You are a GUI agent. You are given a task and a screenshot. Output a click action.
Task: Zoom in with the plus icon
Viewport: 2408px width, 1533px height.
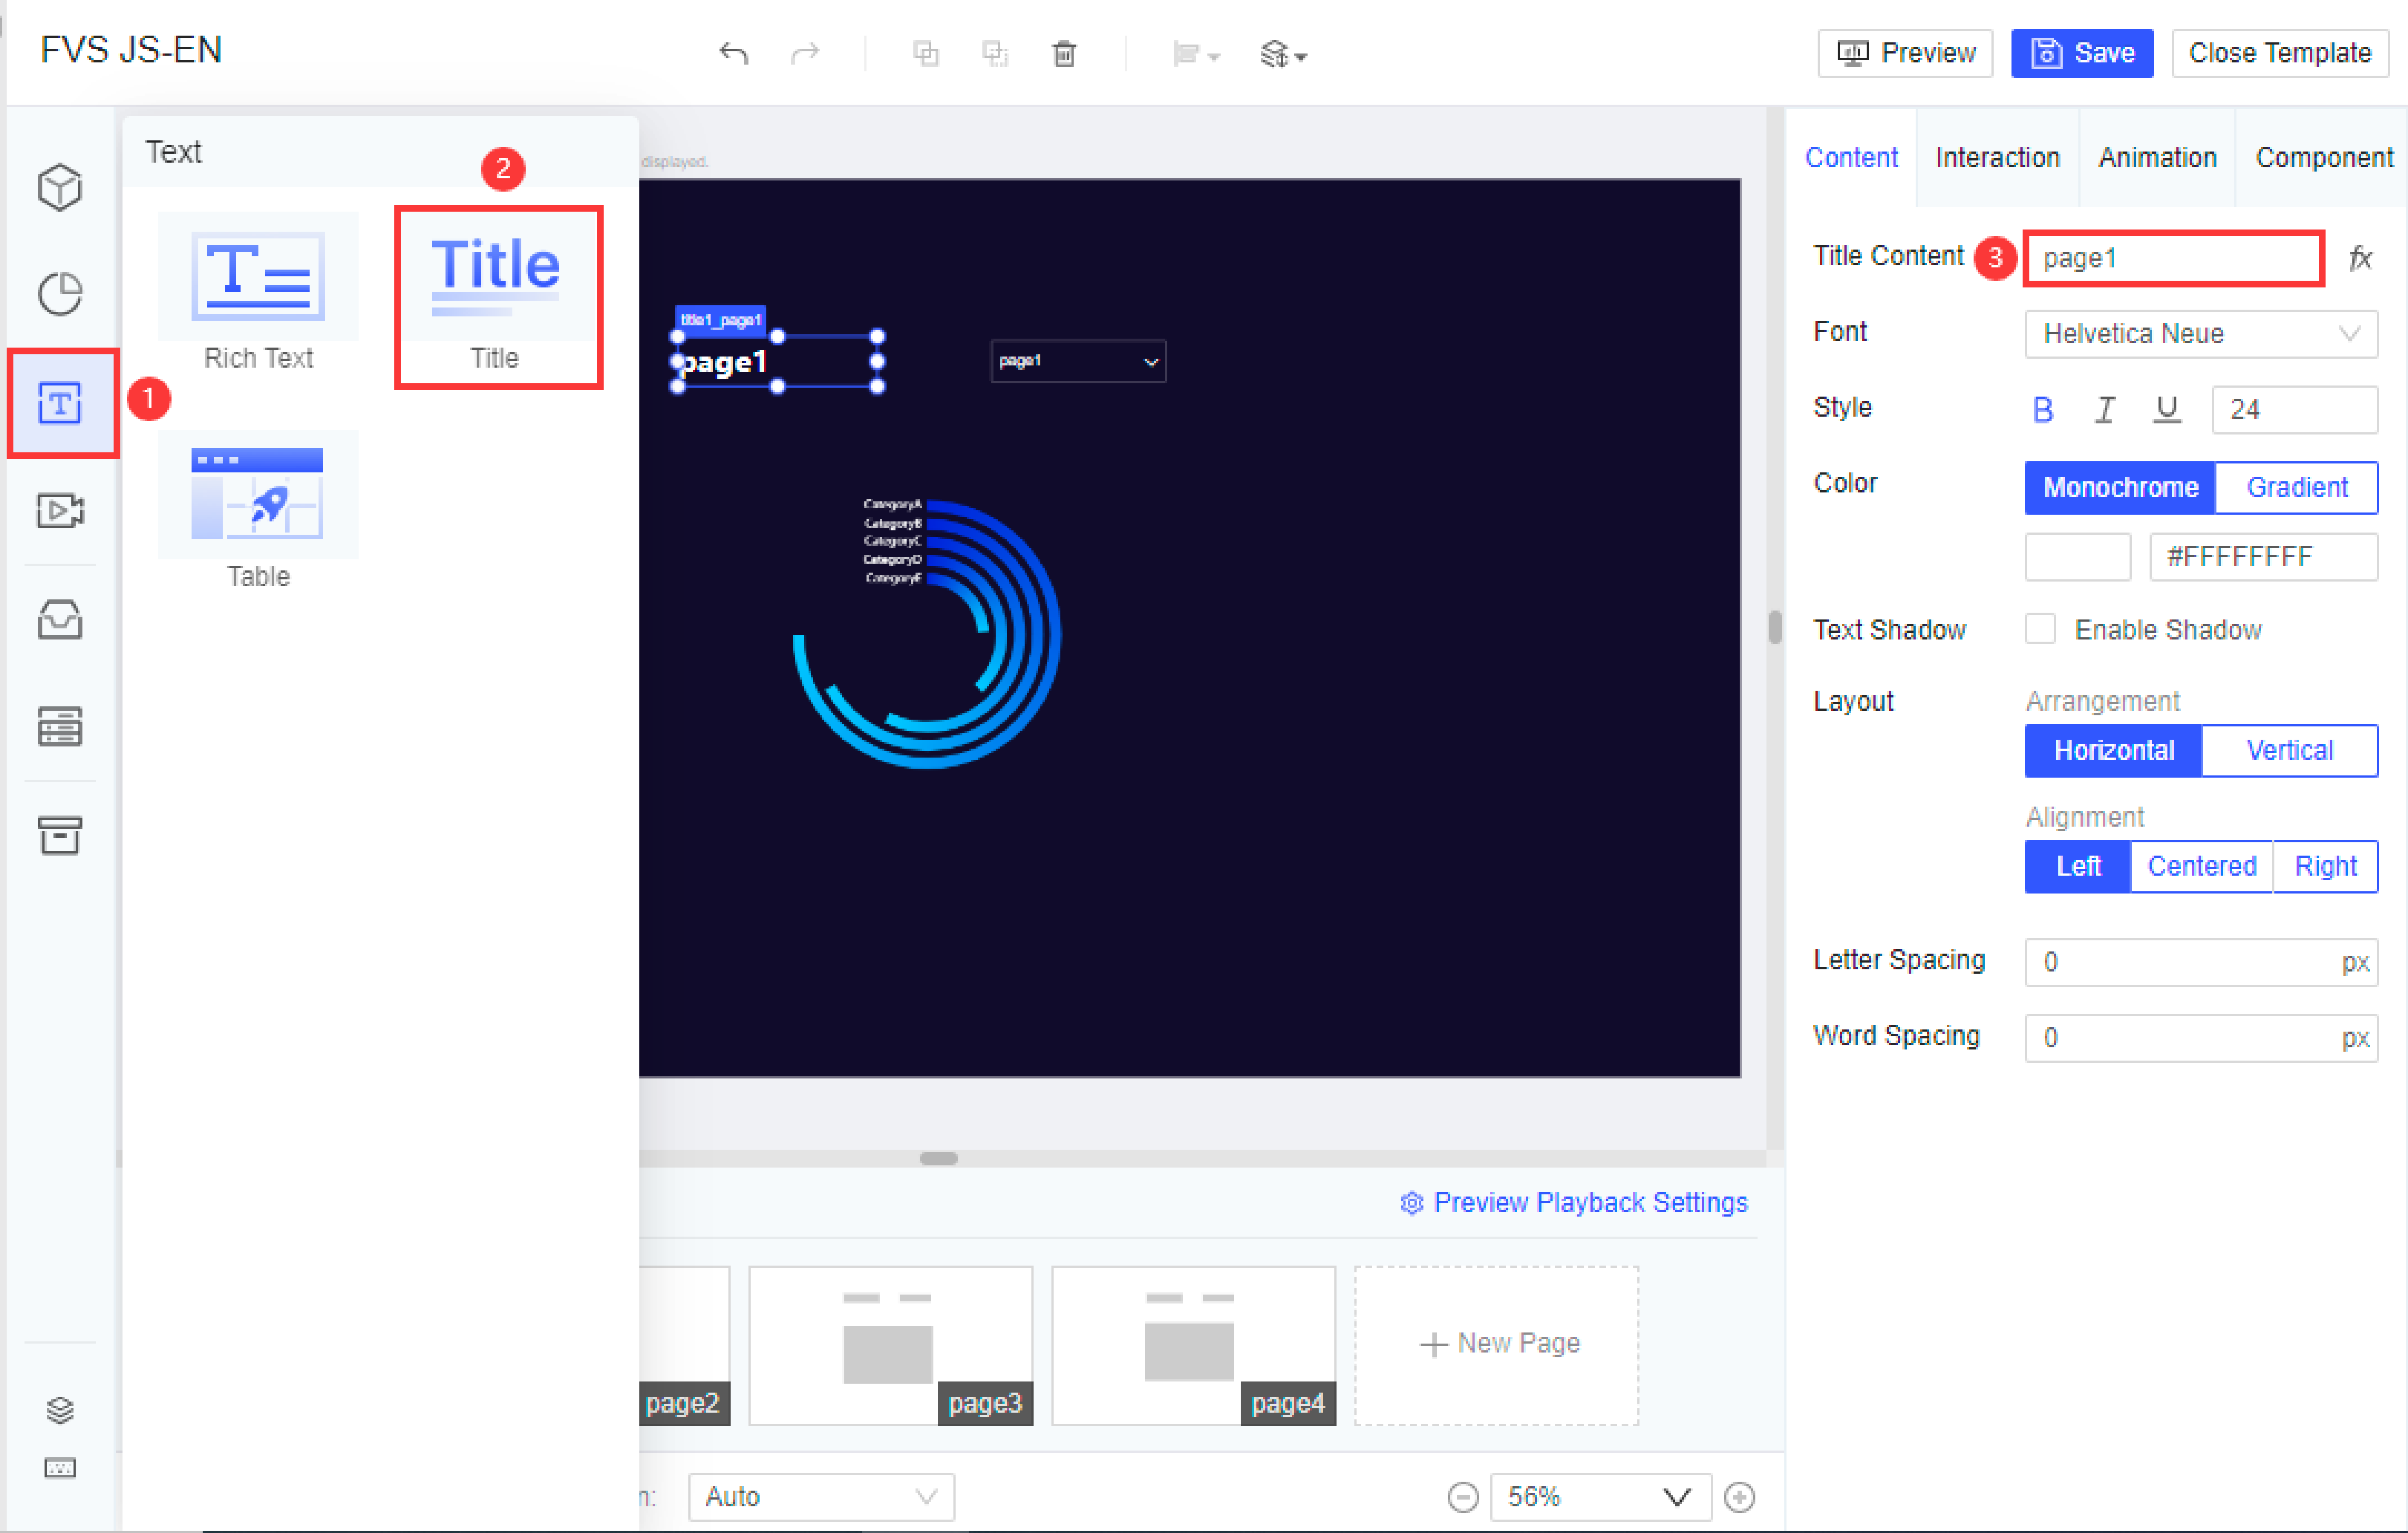coord(1740,1497)
